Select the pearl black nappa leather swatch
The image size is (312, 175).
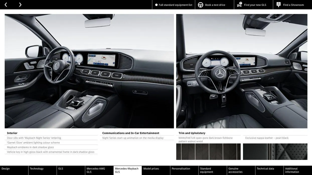[x=275, y=152]
